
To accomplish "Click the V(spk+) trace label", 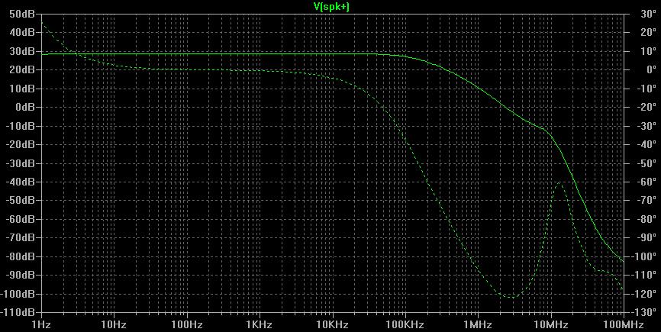I will click(x=332, y=7).
